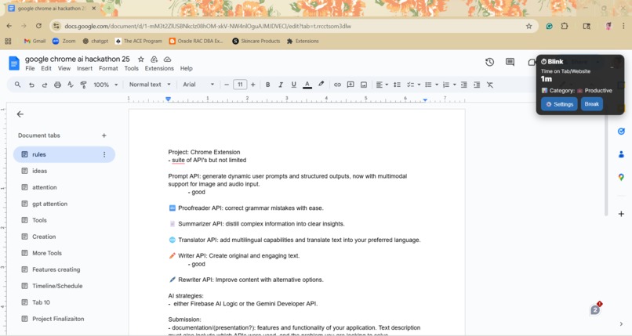Screen dimensions: 632x336
Task: Toggle underline formatting
Action: (x=293, y=85)
